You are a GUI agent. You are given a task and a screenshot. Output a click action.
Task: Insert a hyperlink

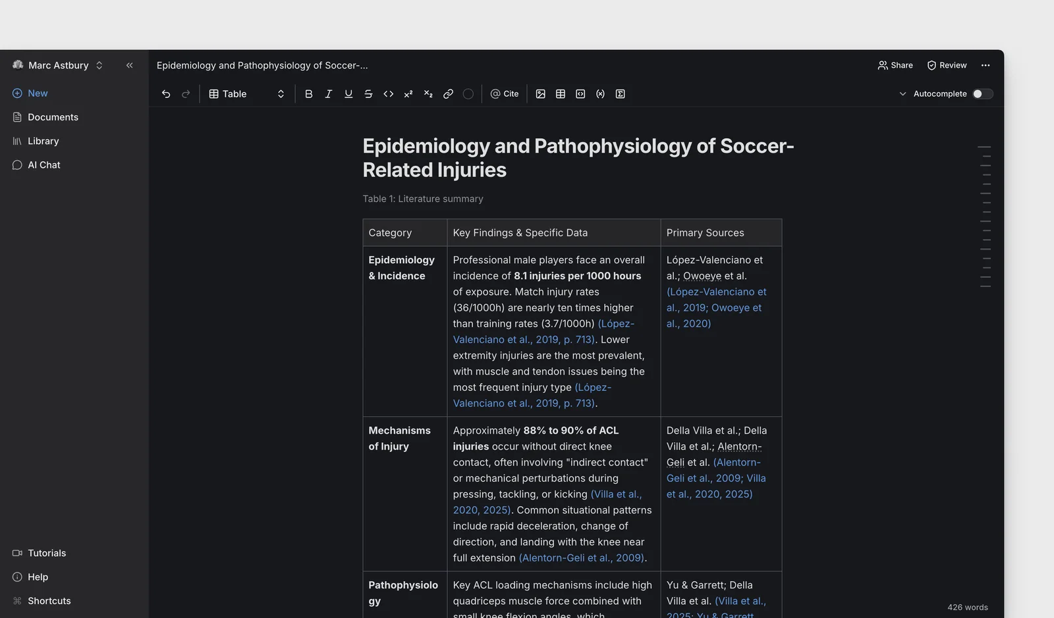click(x=448, y=94)
